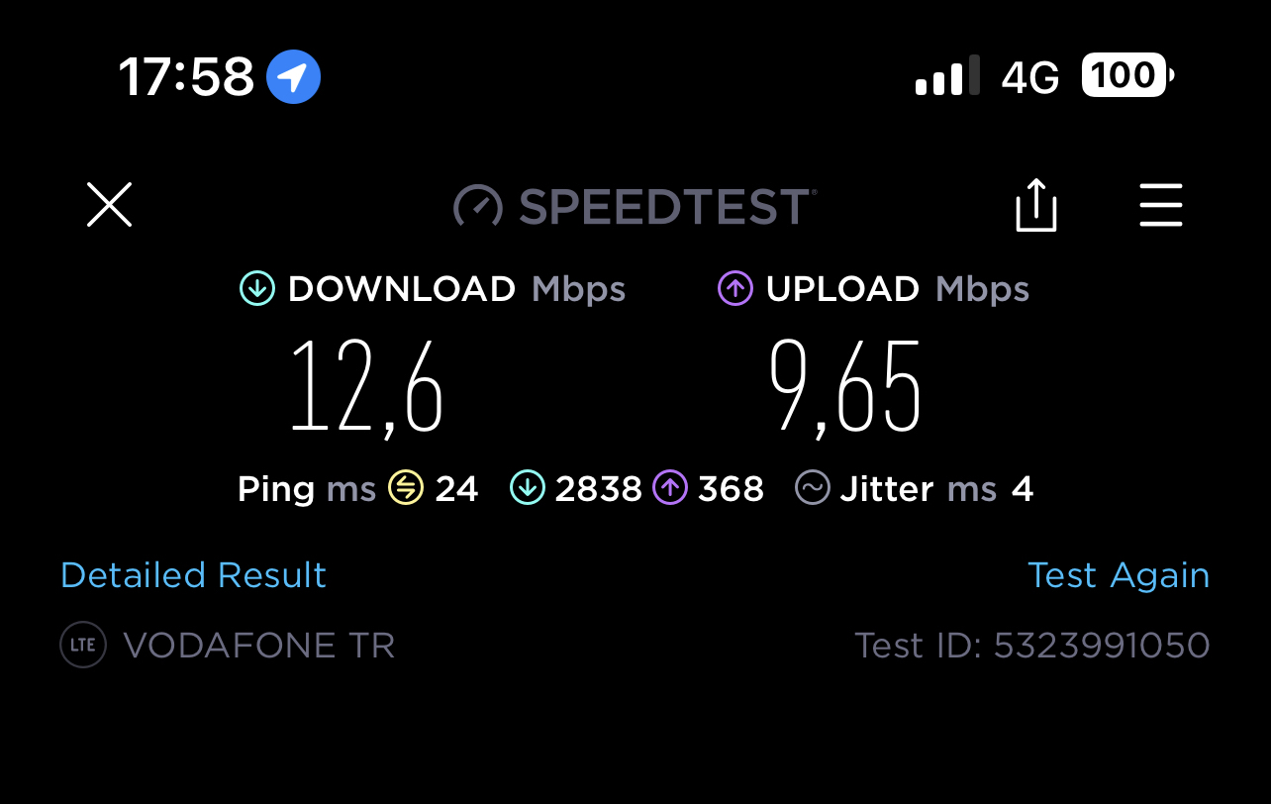This screenshot has width=1271, height=804.
Task: Tap the download latency icon near 2838
Action: pos(528,488)
